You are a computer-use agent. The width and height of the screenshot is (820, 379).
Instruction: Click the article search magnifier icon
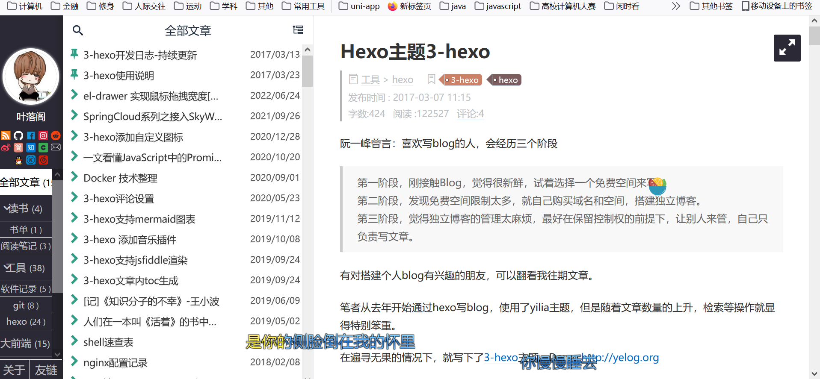(78, 30)
